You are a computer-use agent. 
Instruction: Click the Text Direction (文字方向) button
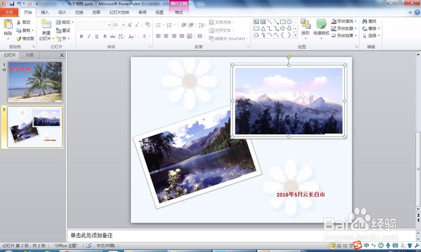click(221, 22)
